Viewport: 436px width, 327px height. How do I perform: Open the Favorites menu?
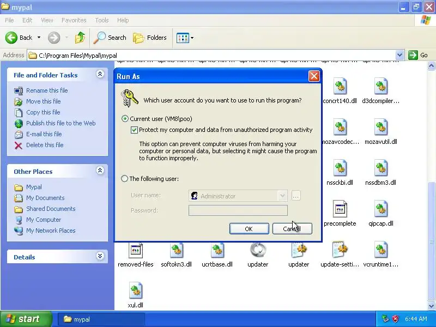click(x=74, y=20)
